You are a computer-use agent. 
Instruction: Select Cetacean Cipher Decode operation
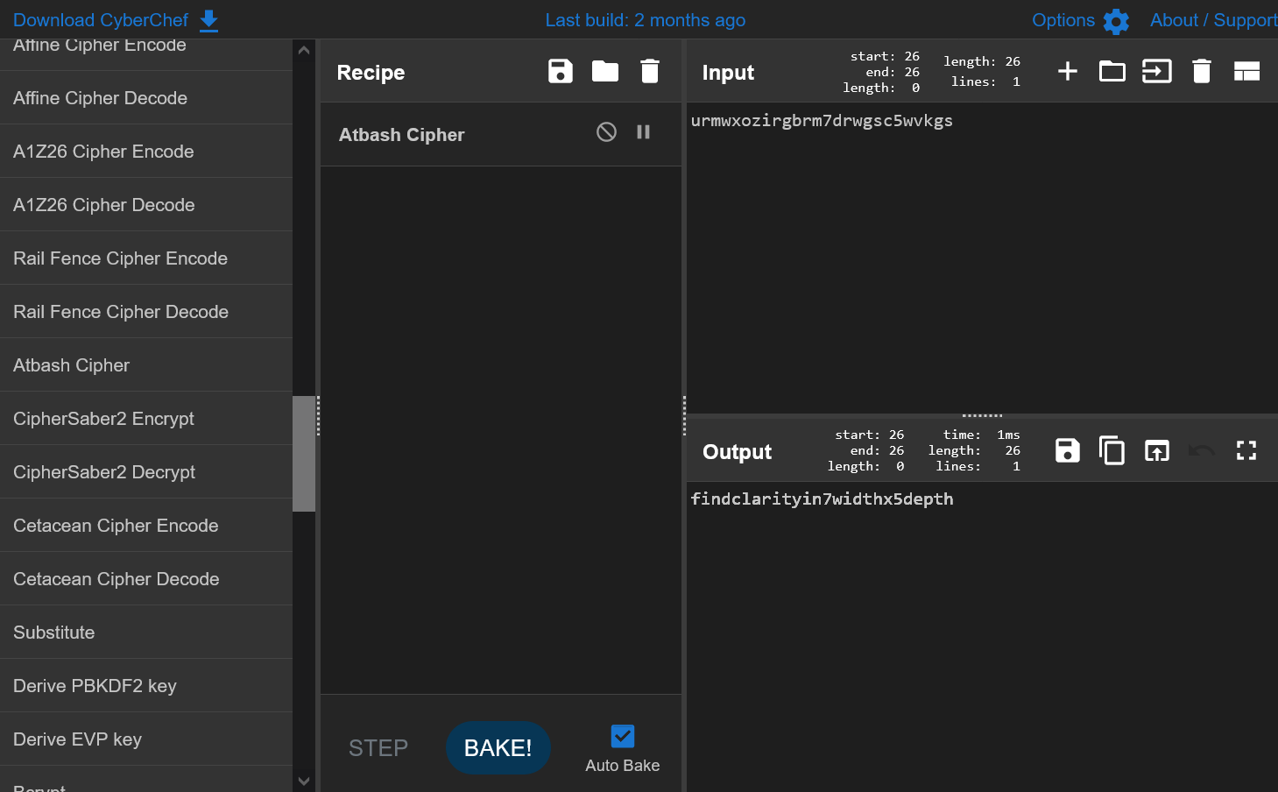(146, 579)
